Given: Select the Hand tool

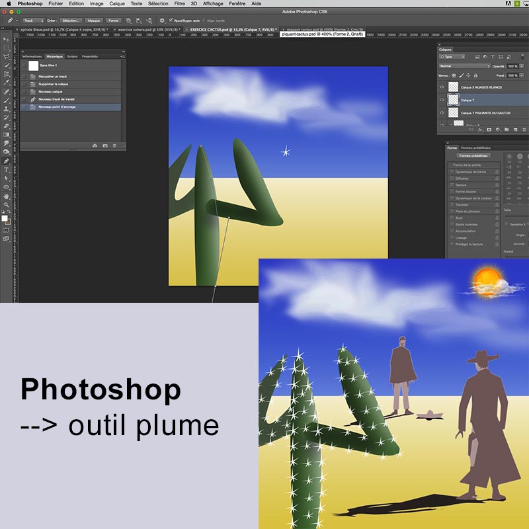Looking at the screenshot, I should coord(6,196).
